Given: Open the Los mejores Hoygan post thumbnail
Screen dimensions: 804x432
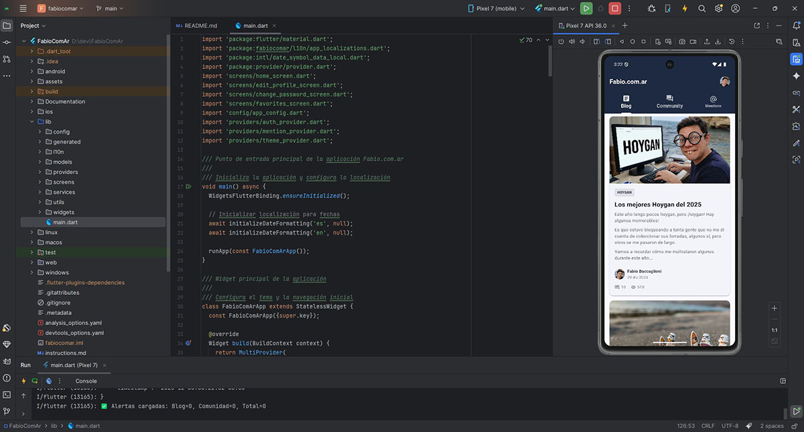Looking at the screenshot, I should (669, 150).
